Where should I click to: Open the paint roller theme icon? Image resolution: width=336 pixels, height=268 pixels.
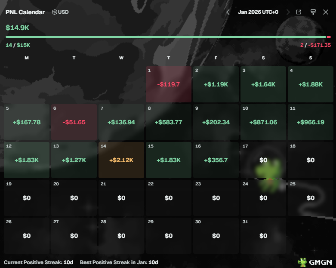[313, 12]
